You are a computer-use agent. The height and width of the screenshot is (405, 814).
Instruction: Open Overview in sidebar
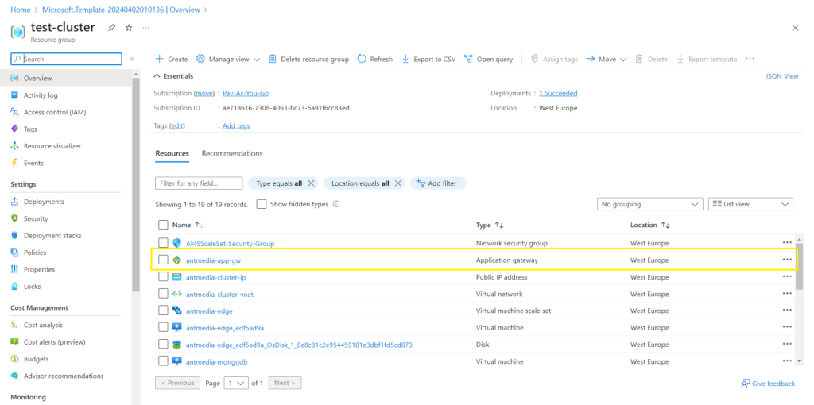[x=37, y=79]
